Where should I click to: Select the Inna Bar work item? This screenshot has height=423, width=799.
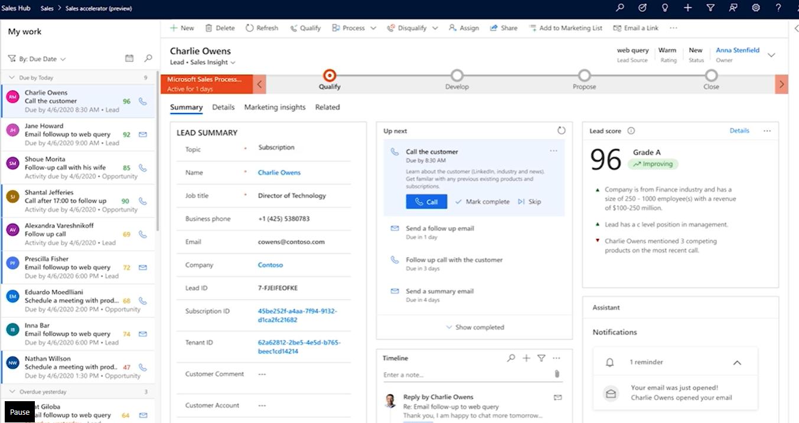click(78, 334)
